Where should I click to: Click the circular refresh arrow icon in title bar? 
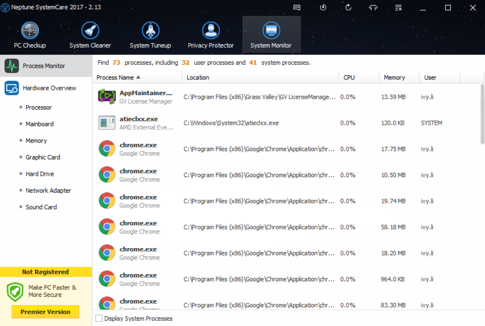point(348,8)
